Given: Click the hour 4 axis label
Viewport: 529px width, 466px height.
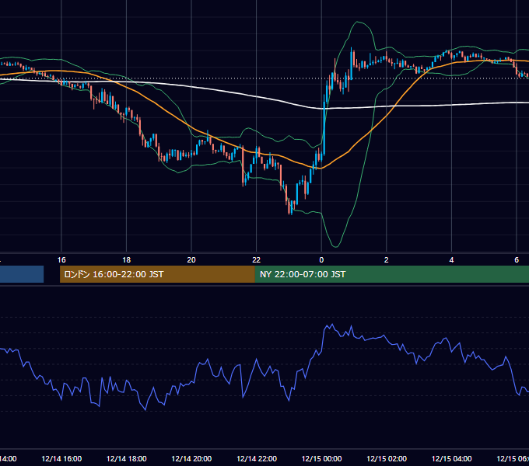Looking at the screenshot, I should coord(451,260).
